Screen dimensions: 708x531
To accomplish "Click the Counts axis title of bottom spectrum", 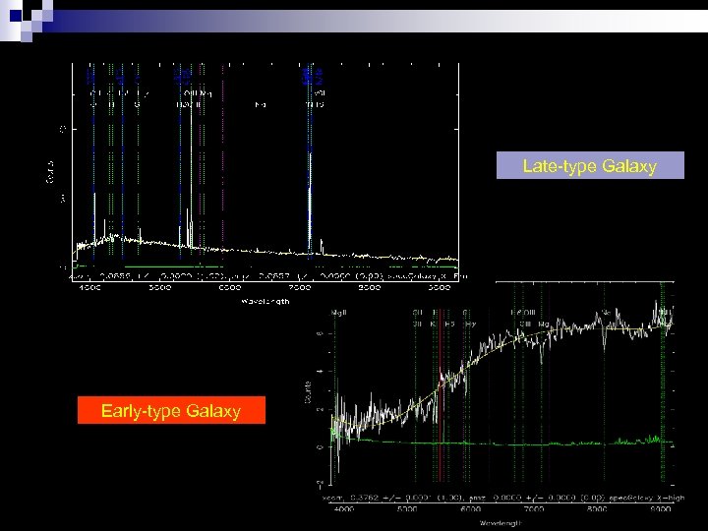I will [x=309, y=392].
